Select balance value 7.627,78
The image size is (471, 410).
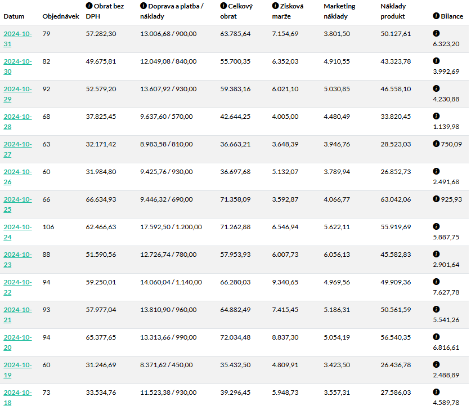(x=446, y=292)
